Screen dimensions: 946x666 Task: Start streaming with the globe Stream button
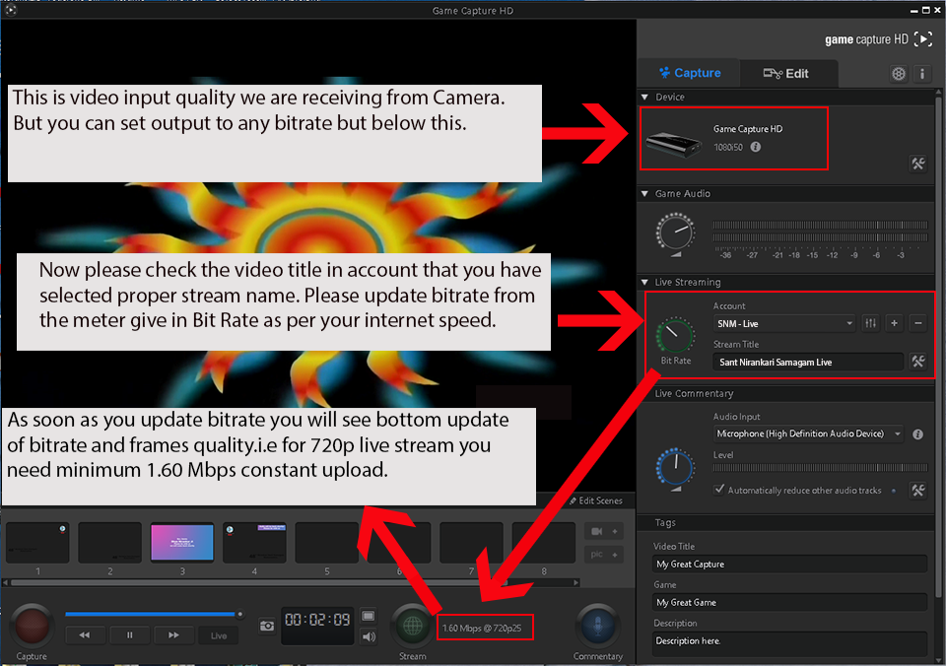click(413, 627)
